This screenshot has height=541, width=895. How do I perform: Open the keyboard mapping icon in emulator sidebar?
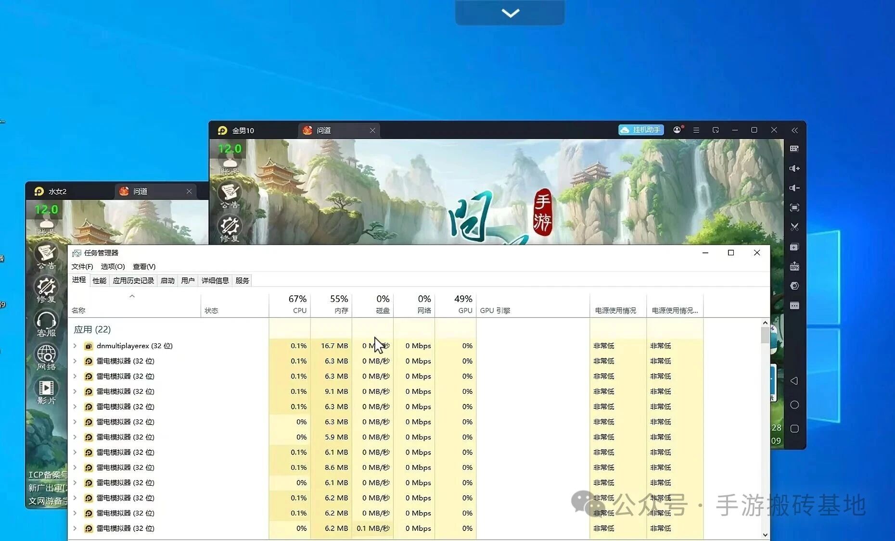click(794, 149)
